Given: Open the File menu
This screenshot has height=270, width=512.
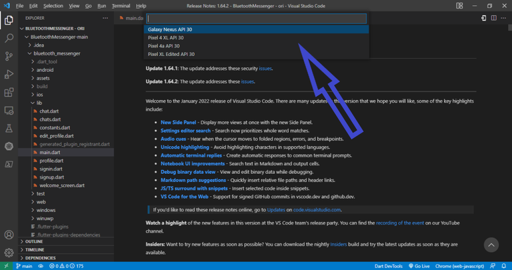Looking at the screenshot, I should [19, 6].
